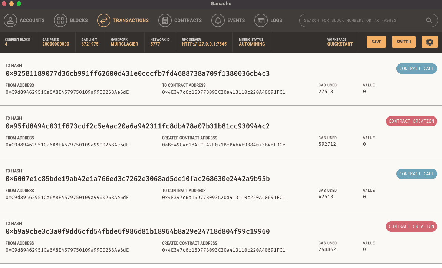This screenshot has width=442, height=268.
Task: Open the CONTRACT CALL badge on first transaction
Action: (416, 69)
